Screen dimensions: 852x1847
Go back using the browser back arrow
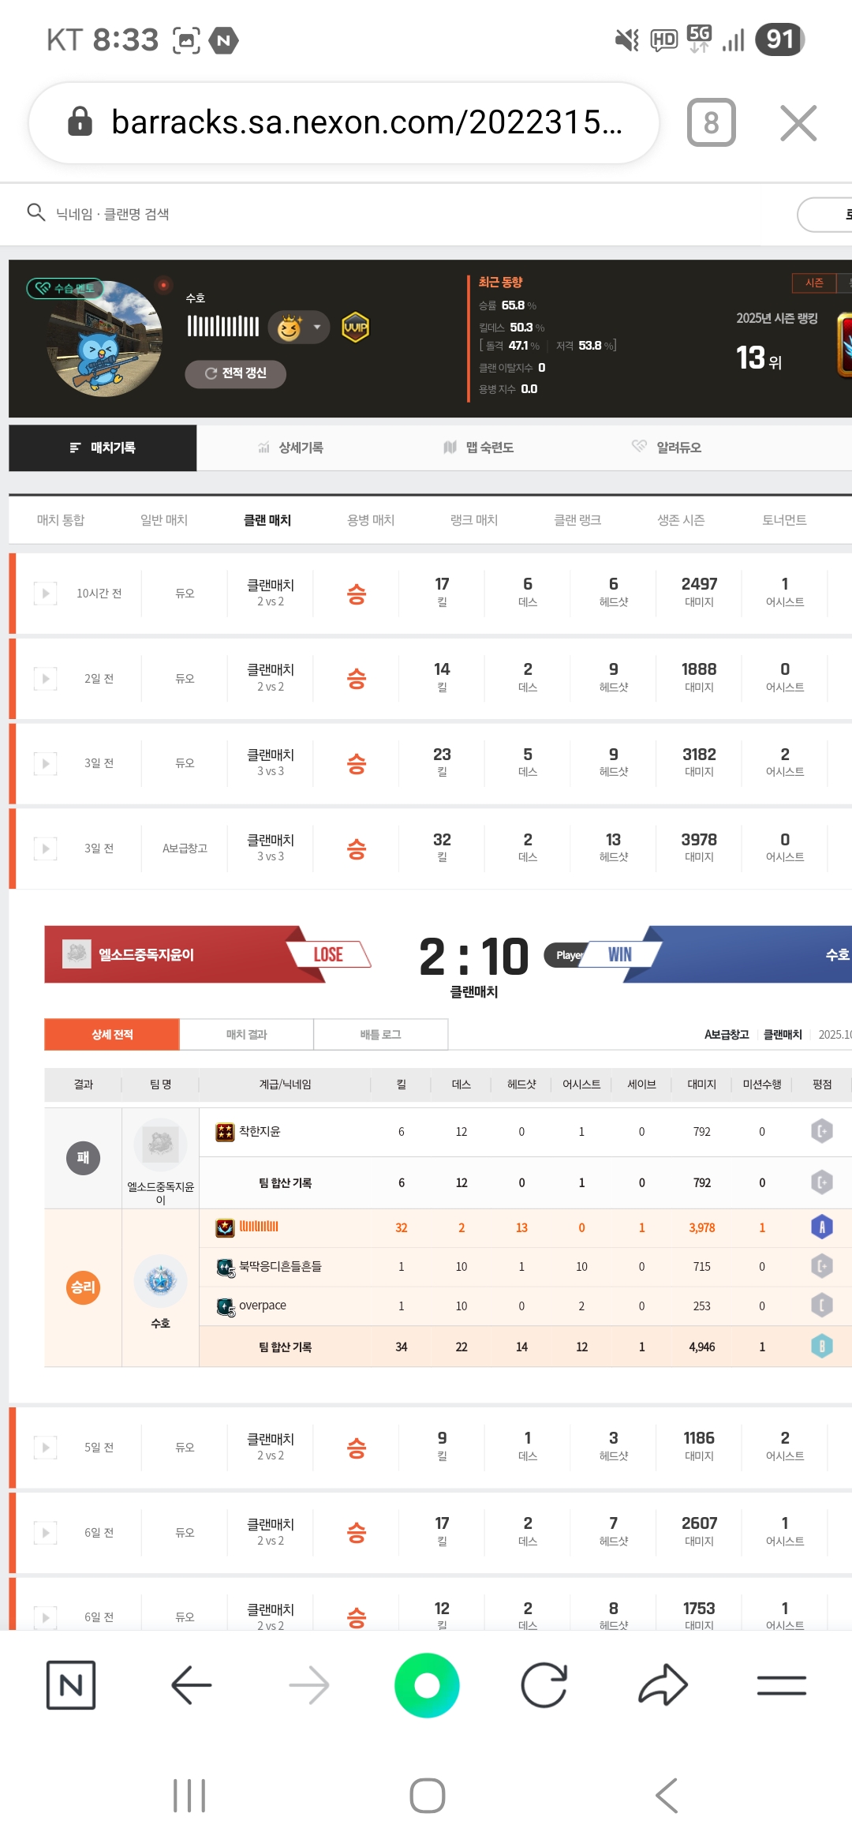coord(191,1685)
